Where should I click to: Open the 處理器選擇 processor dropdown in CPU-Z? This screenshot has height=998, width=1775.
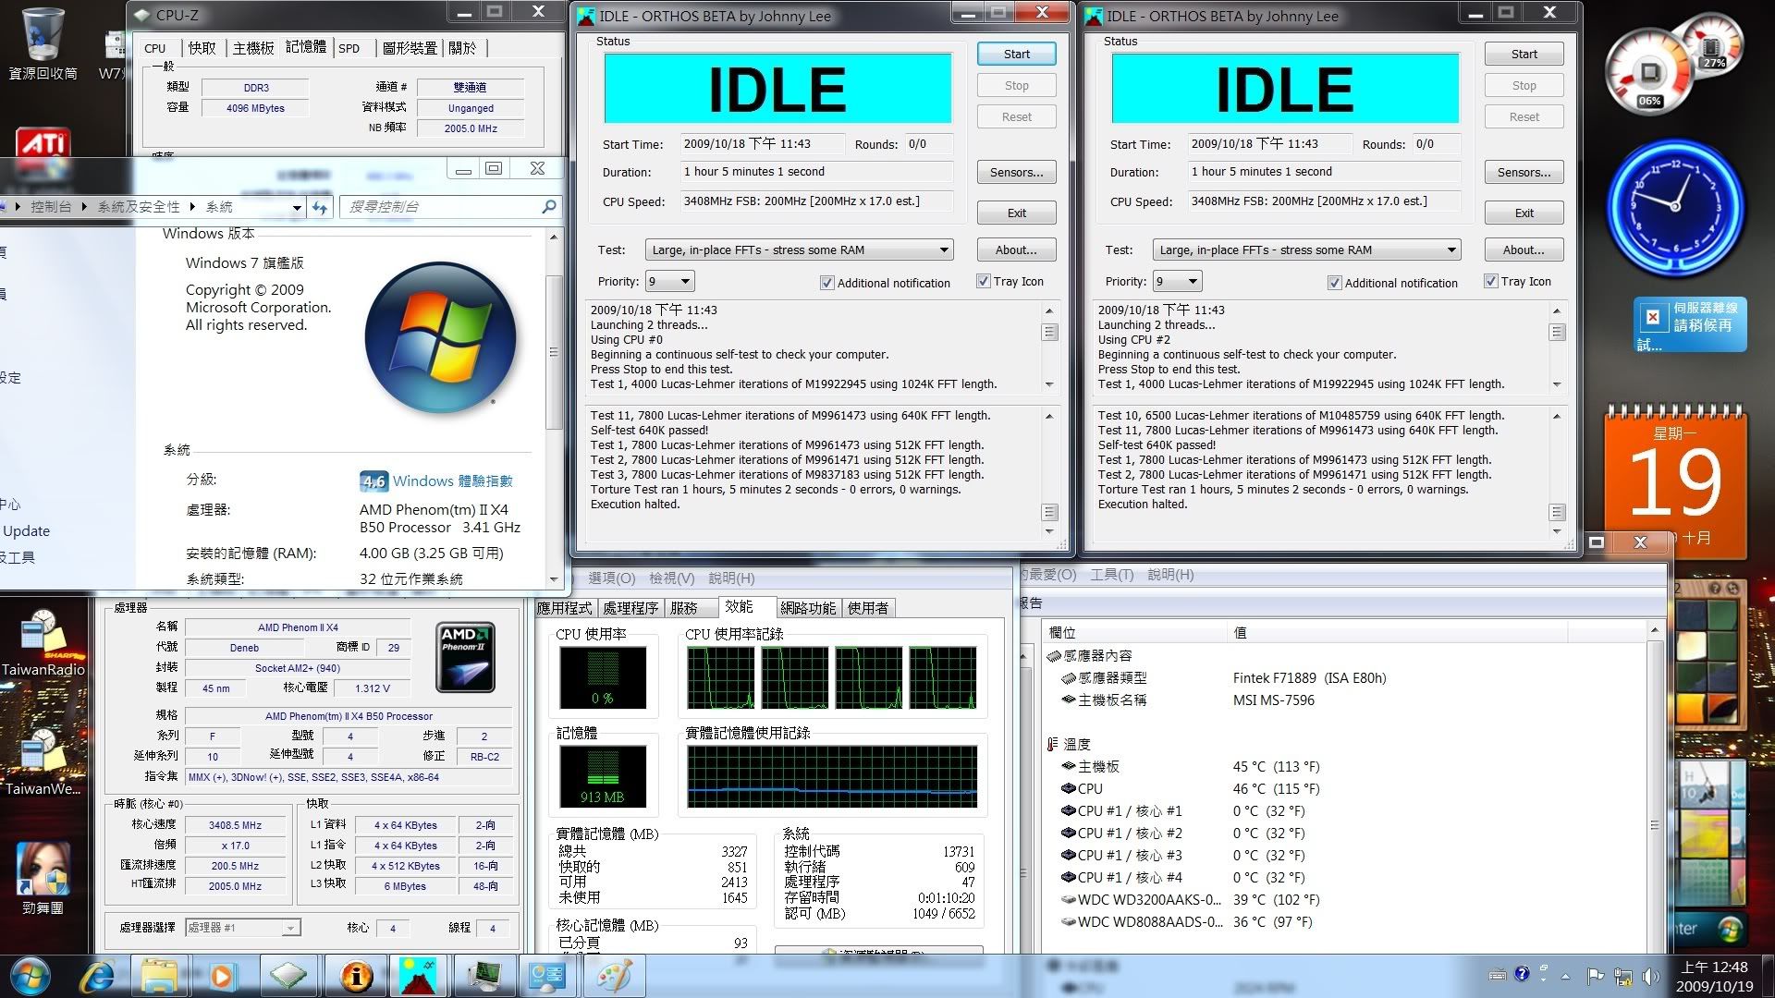[x=242, y=928]
